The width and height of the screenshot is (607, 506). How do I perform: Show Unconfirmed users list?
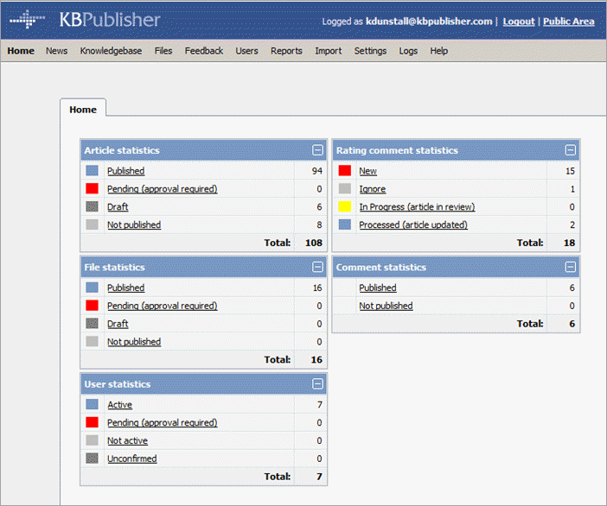point(131,459)
